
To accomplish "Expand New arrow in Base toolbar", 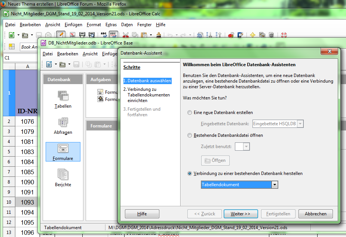I will point(56,64).
